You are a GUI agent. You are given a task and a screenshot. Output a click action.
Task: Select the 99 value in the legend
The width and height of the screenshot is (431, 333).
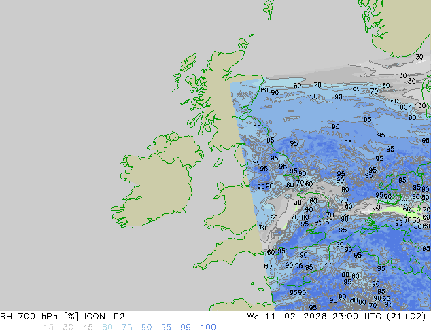[186, 328]
